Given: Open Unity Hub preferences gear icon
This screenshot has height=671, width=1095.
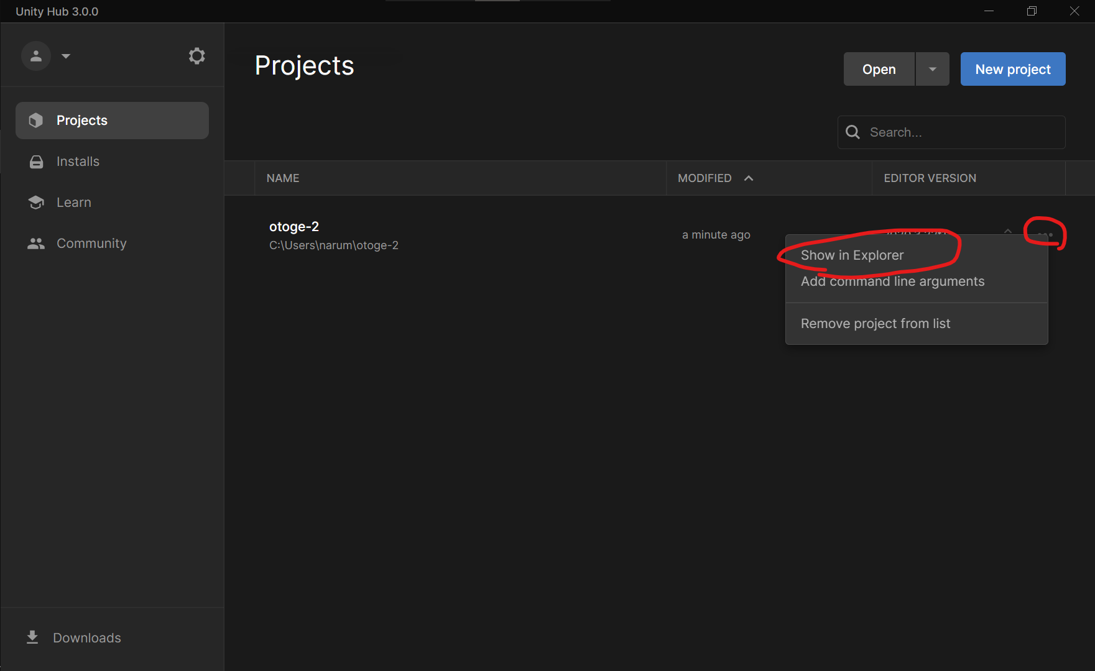Looking at the screenshot, I should [x=196, y=55].
